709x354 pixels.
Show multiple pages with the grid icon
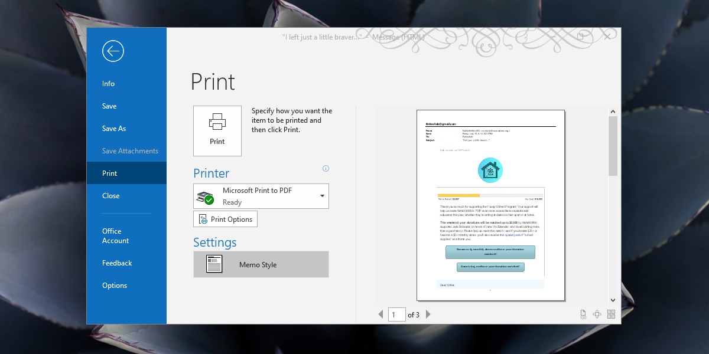(x=612, y=314)
